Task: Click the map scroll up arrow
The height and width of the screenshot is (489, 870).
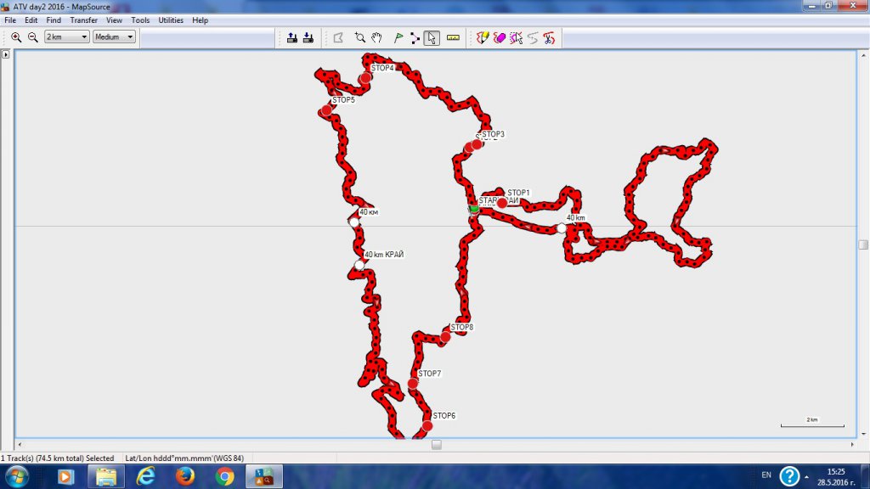Action: click(x=863, y=55)
